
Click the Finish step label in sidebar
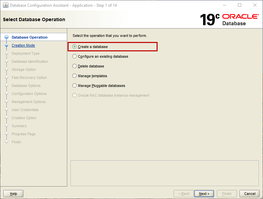[16, 142]
